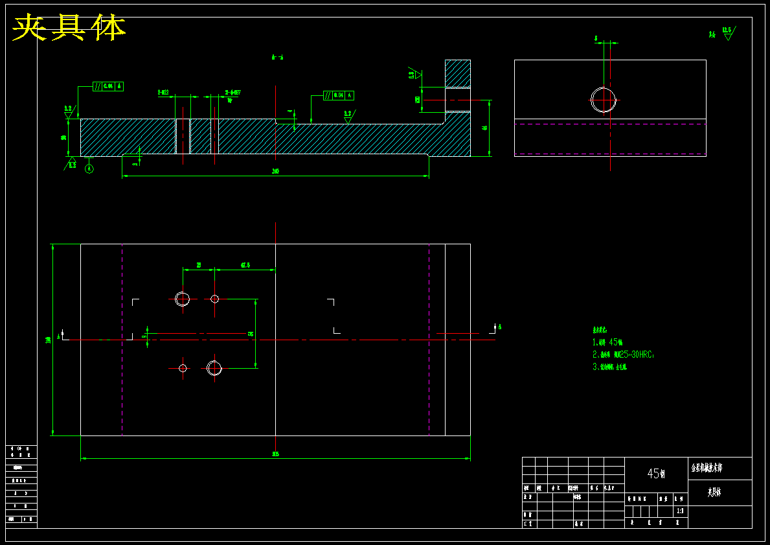
Task: Select the 夹具体 part name in title block
Action: (714, 493)
